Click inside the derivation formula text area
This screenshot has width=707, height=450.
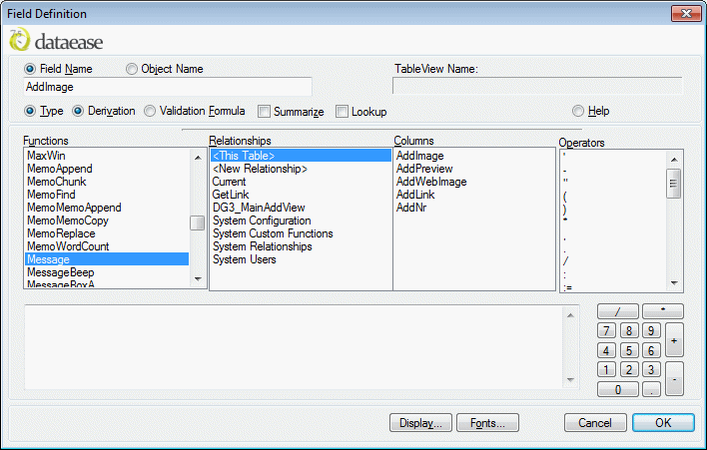(x=294, y=347)
